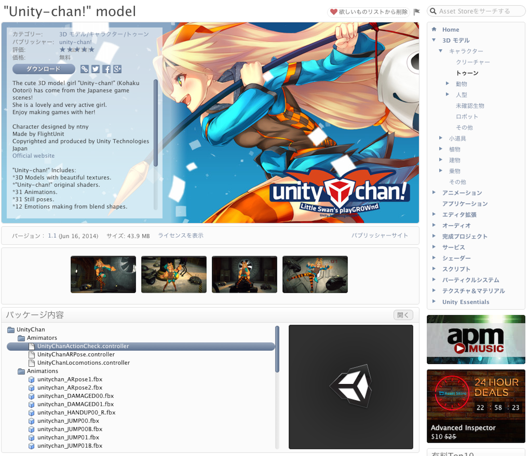This screenshot has width=528, height=456.
Task: Open the クリーチャー category
Action: [x=473, y=62]
